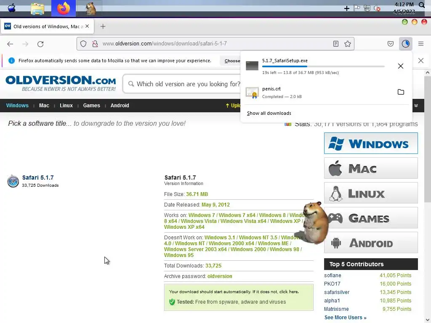This screenshot has height=323, width=431.
Task: Select the Linux navigation menu item
Action: [x=66, y=106]
